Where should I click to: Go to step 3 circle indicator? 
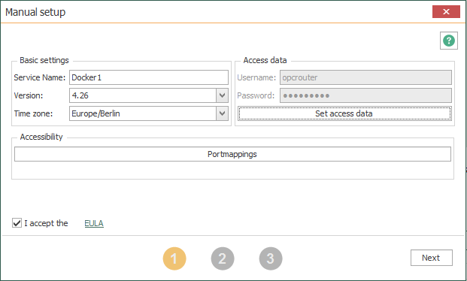click(x=271, y=258)
